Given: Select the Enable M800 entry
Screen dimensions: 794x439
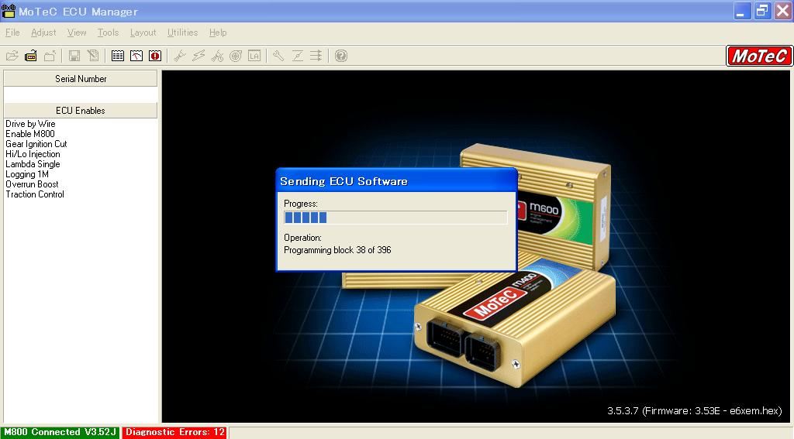Looking at the screenshot, I should click(30, 134).
